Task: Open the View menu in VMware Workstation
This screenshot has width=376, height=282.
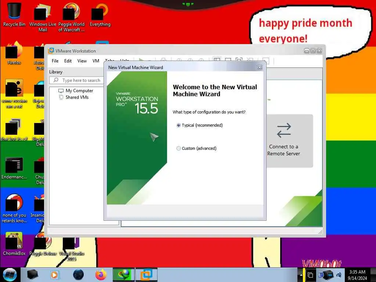Action: click(x=82, y=61)
